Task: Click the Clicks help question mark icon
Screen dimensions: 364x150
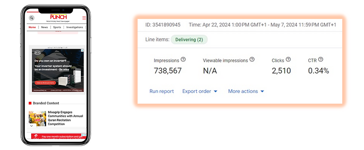Action: click(288, 60)
